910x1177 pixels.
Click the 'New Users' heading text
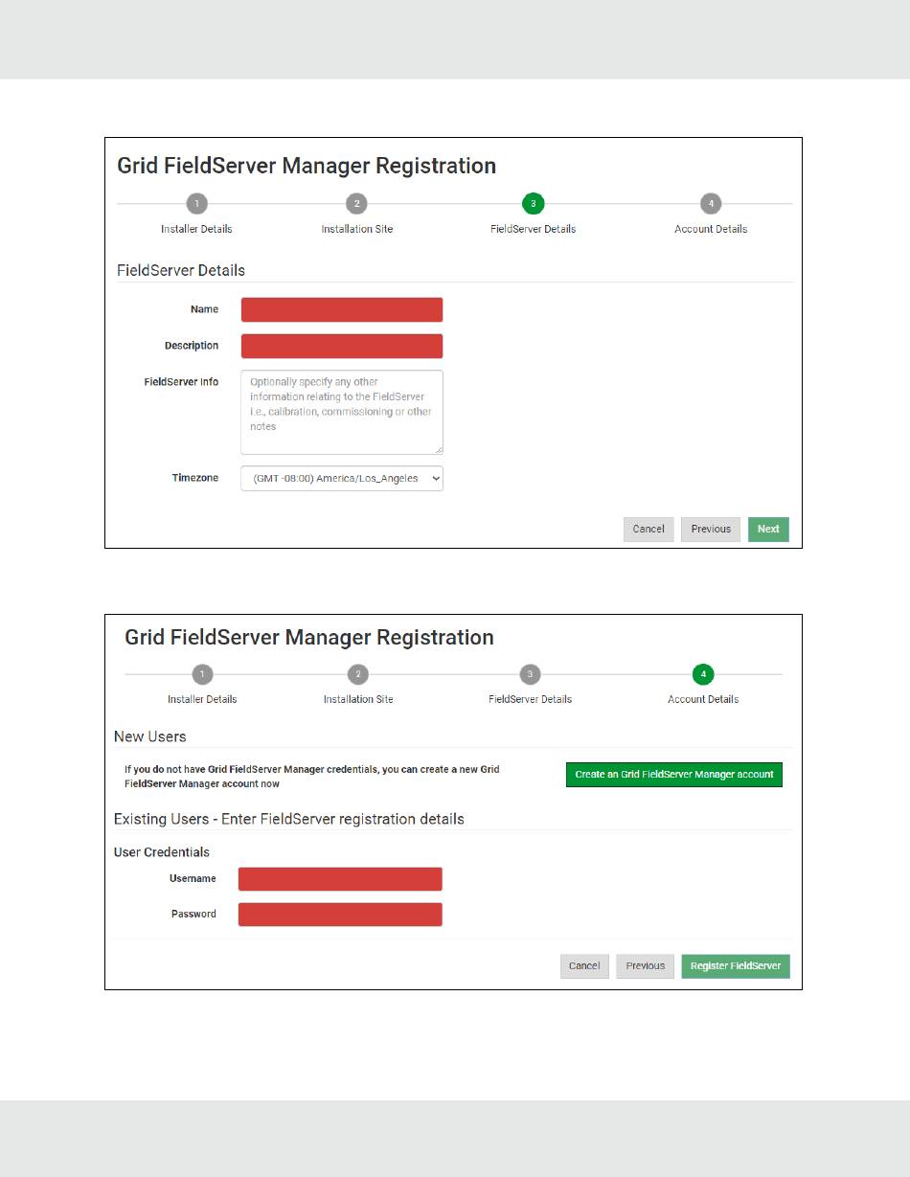click(150, 736)
